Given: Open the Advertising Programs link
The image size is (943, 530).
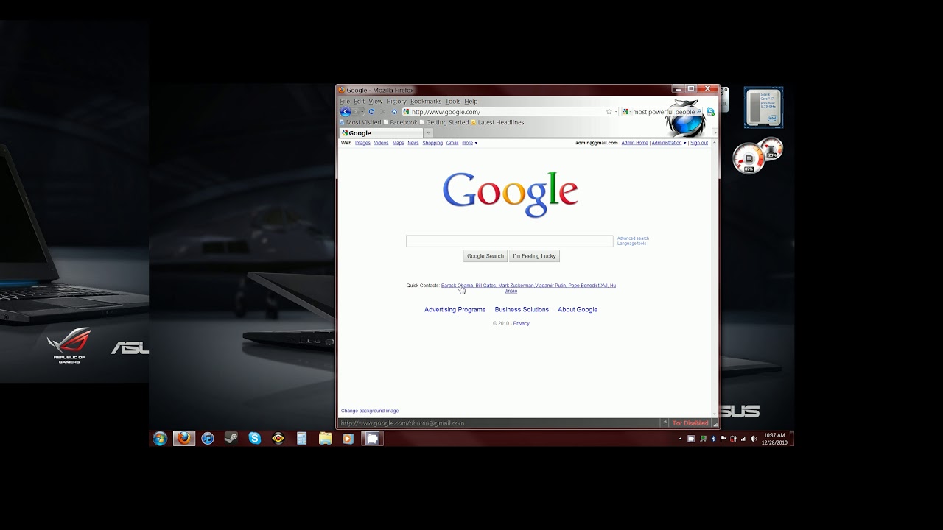Looking at the screenshot, I should [x=455, y=310].
